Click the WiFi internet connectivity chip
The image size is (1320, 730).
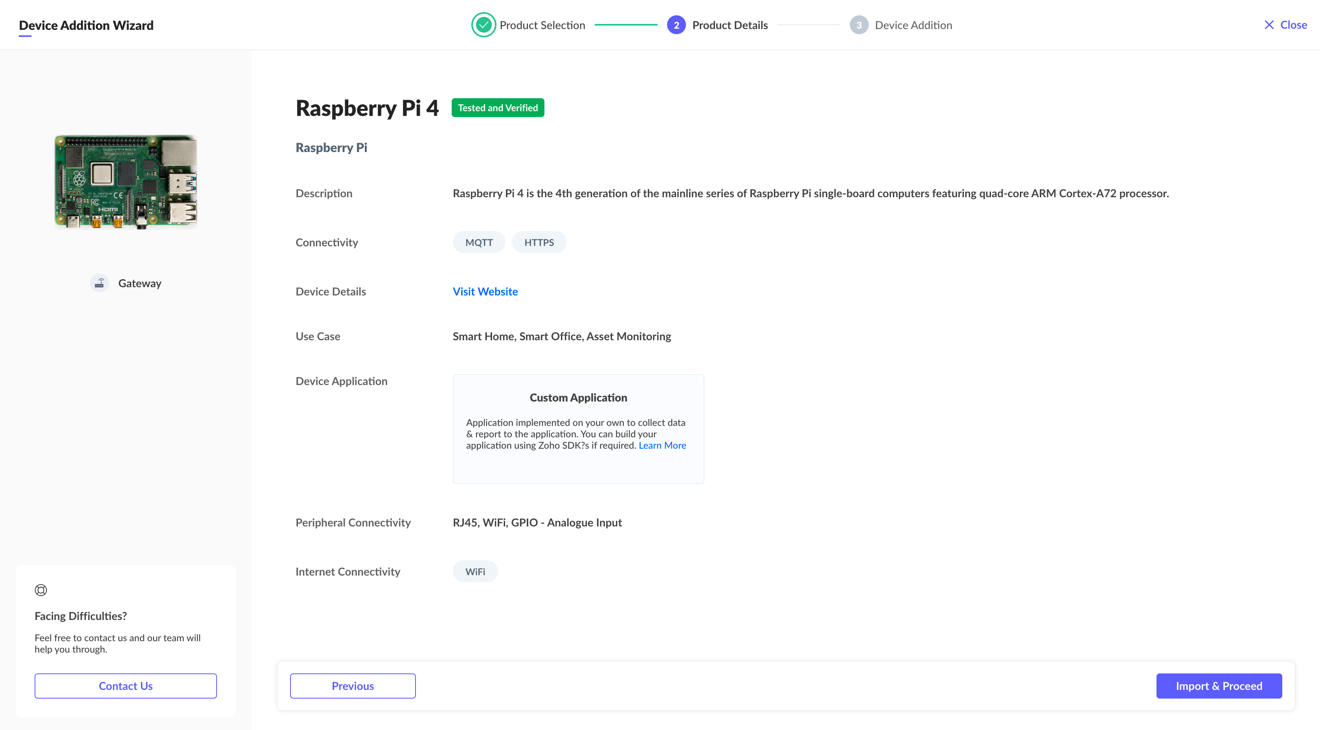[x=475, y=572]
